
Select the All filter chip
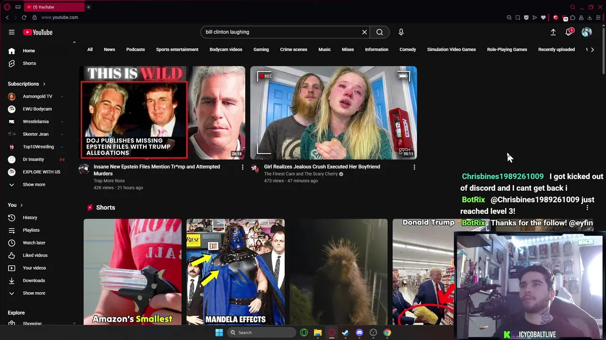[90, 50]
